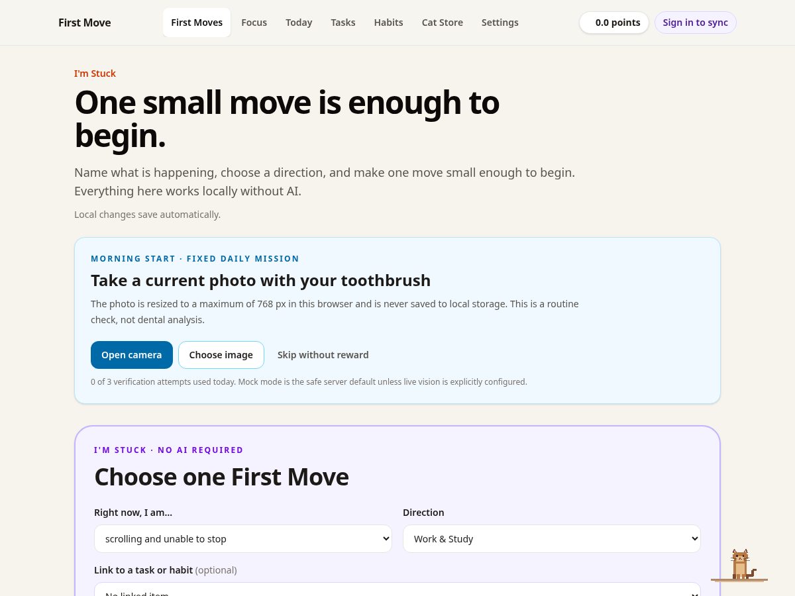Click the 'One small move is enough to begin.' heading

(287, 119)
